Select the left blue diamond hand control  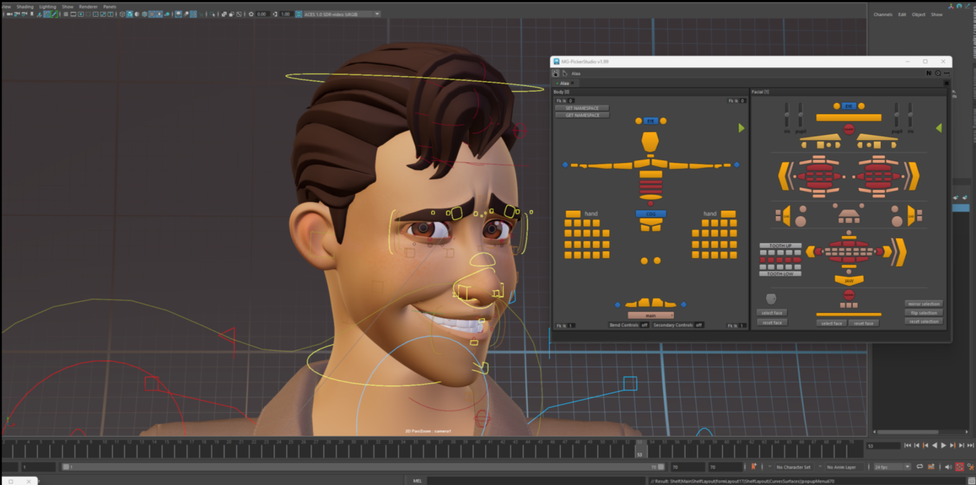(565, 165)
